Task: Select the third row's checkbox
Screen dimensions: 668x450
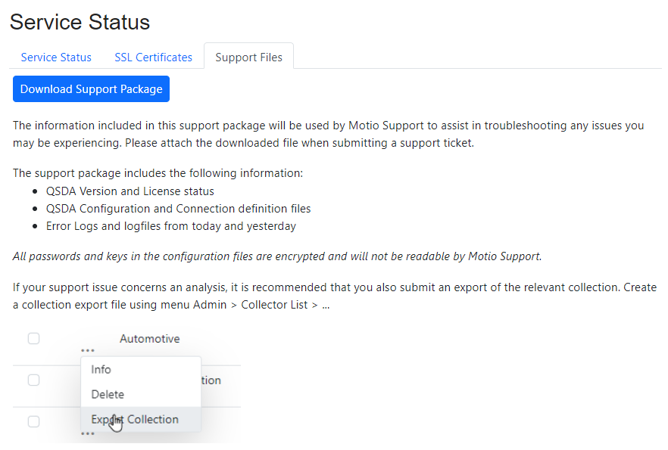Action: (33, 421)
